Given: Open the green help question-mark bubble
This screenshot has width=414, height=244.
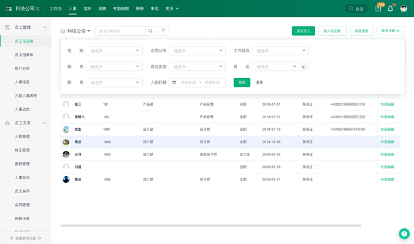Looking at the screenshot, I should [x=404, y=233].
